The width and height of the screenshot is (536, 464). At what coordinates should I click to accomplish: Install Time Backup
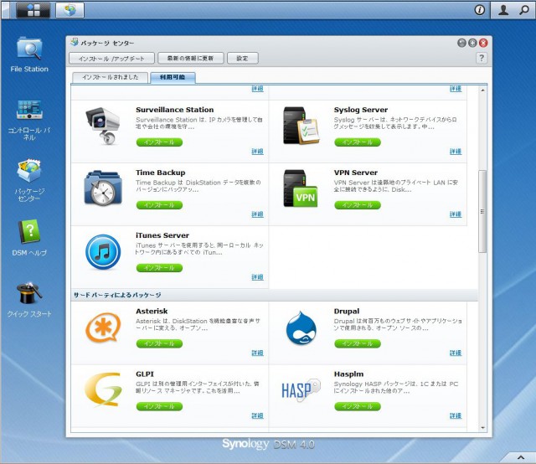coord(159,205)
